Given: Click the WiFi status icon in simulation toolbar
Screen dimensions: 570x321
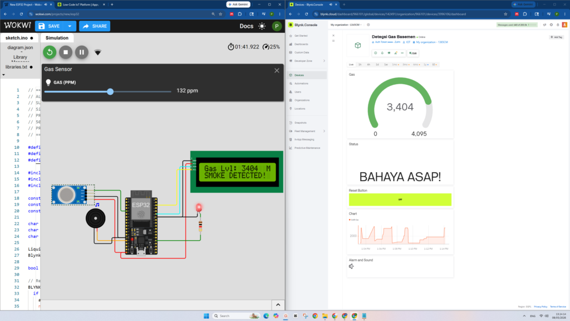Looking at the screenshot, I should [x=97, y=52].
